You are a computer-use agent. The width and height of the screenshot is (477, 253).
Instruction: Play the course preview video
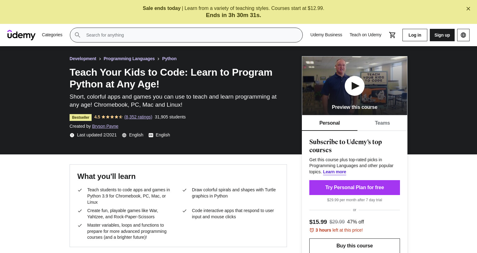click(355, 86)
